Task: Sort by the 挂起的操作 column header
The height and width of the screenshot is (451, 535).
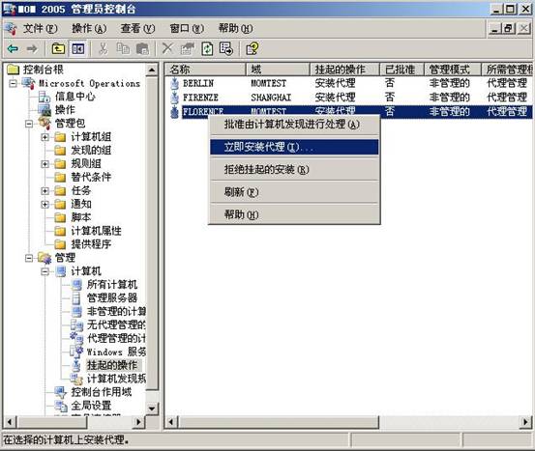Action: tap(344, 70)
